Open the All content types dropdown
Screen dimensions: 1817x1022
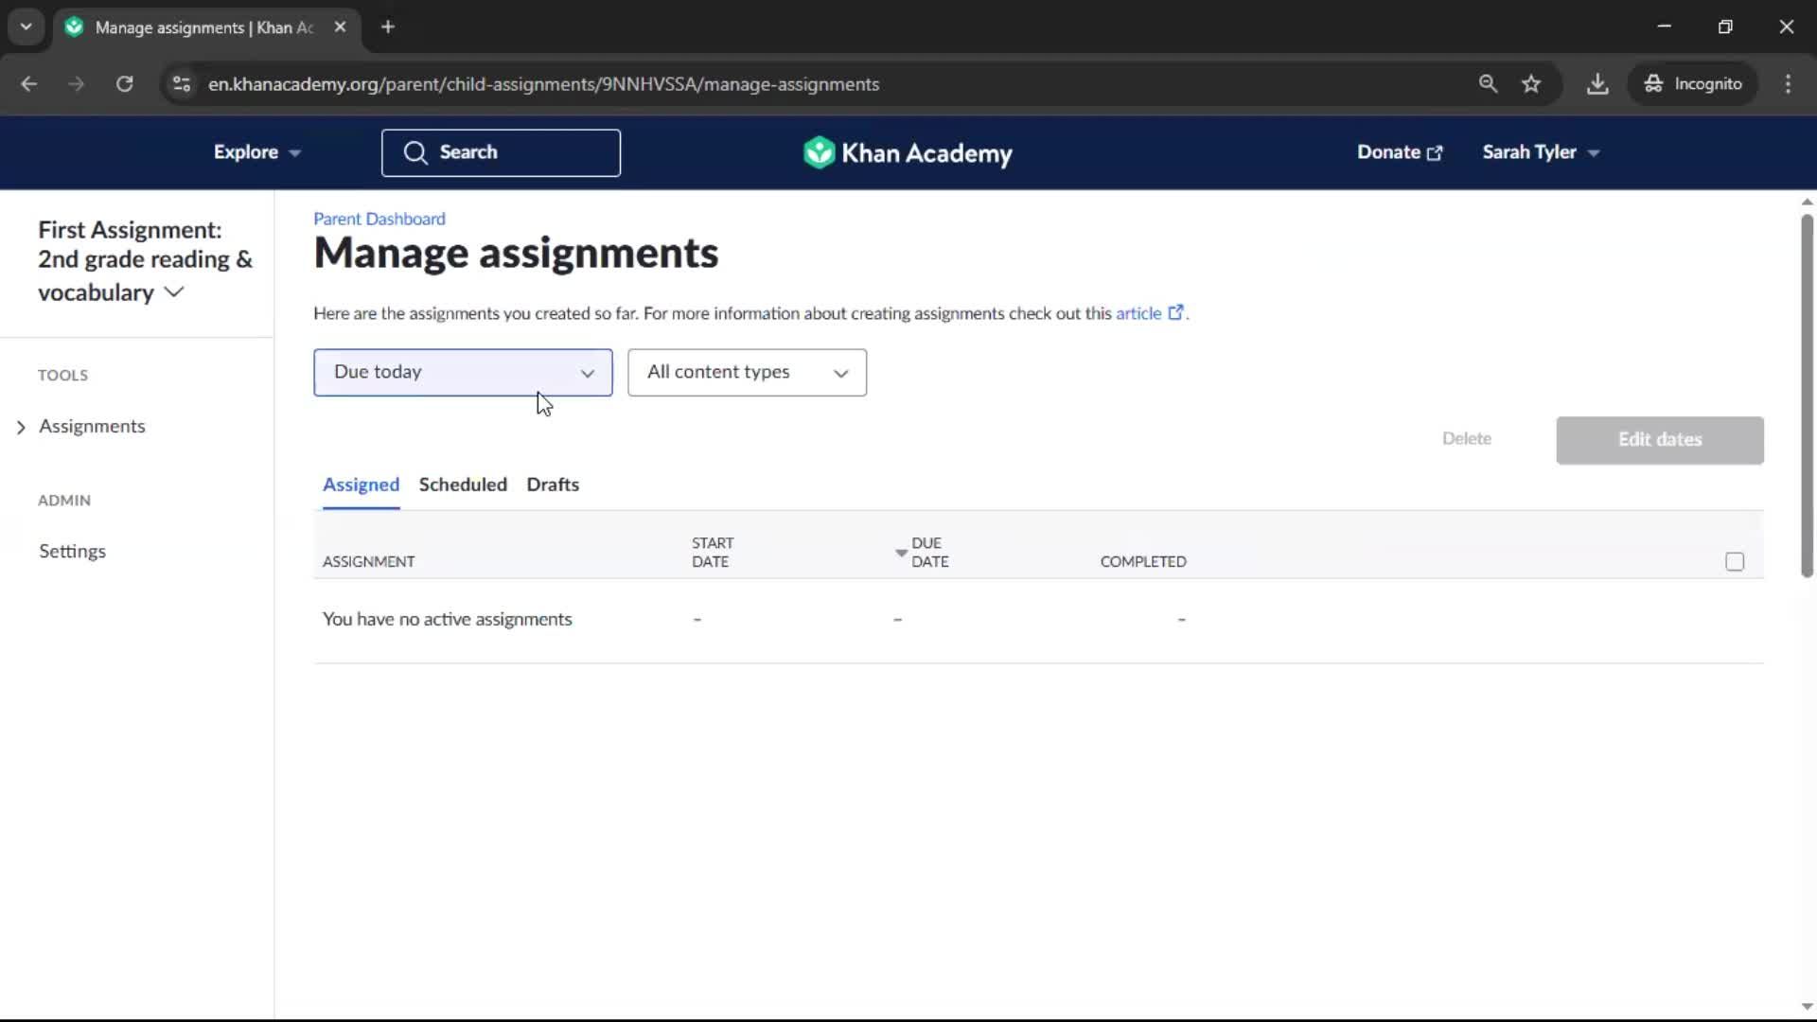pyautogui.click(x=747, y=373)
